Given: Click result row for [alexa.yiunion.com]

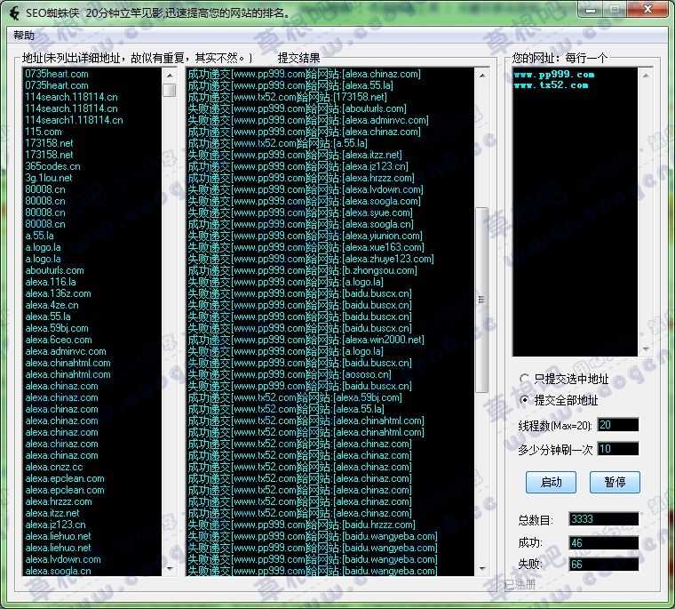Looking at the screenshot, I should 306,236.
